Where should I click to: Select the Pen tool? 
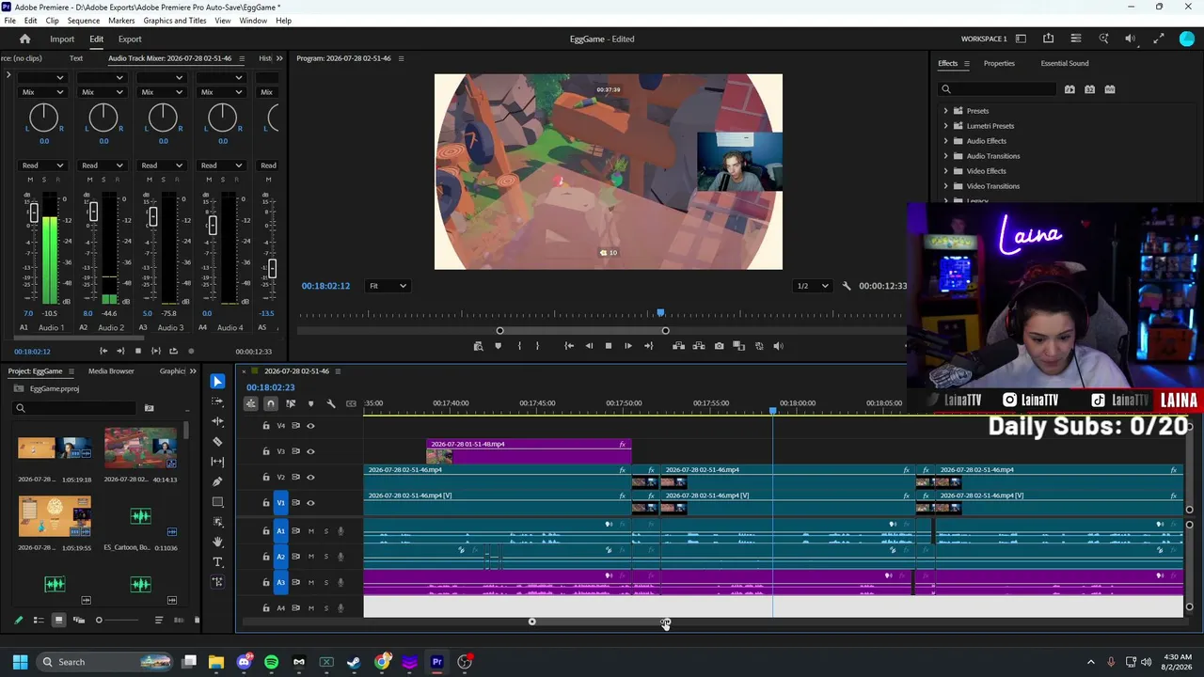(217, 481)
